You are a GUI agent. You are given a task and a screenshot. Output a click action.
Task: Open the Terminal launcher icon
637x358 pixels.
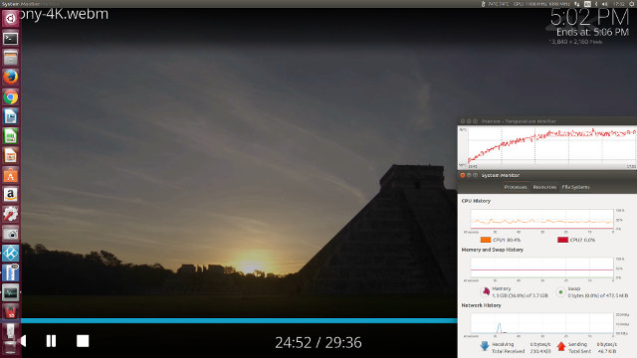tap(10, 39)
